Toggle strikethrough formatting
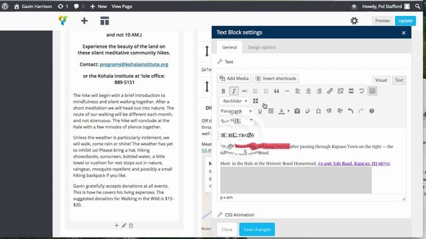Screen dimensions: 426x239 [244, 91]
